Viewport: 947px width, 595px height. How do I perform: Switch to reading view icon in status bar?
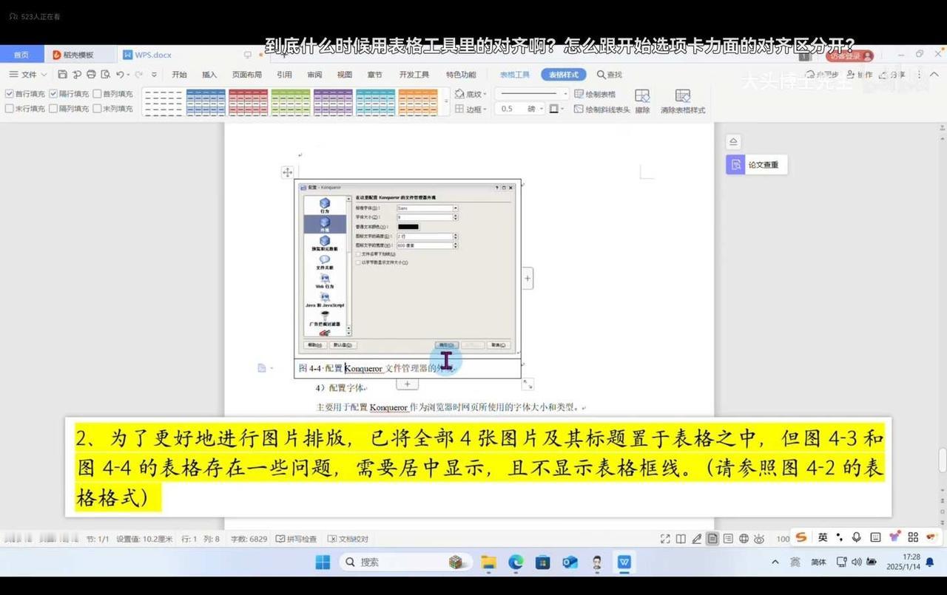[x=681, y=539]
